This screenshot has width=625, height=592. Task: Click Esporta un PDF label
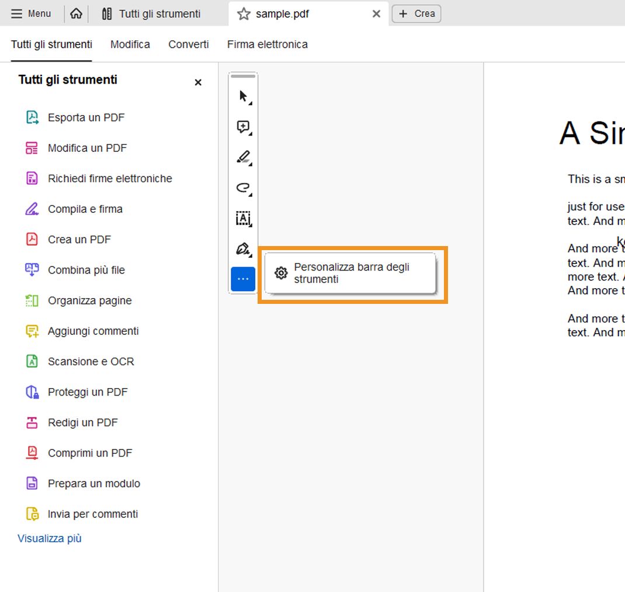(86, 117)
